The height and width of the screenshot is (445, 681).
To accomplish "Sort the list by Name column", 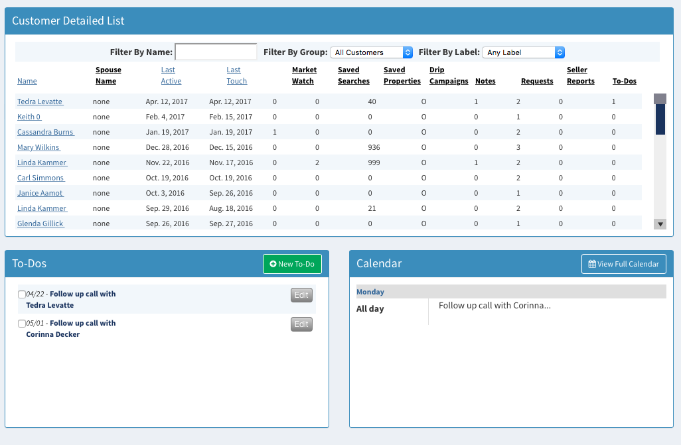I will 27,81.
